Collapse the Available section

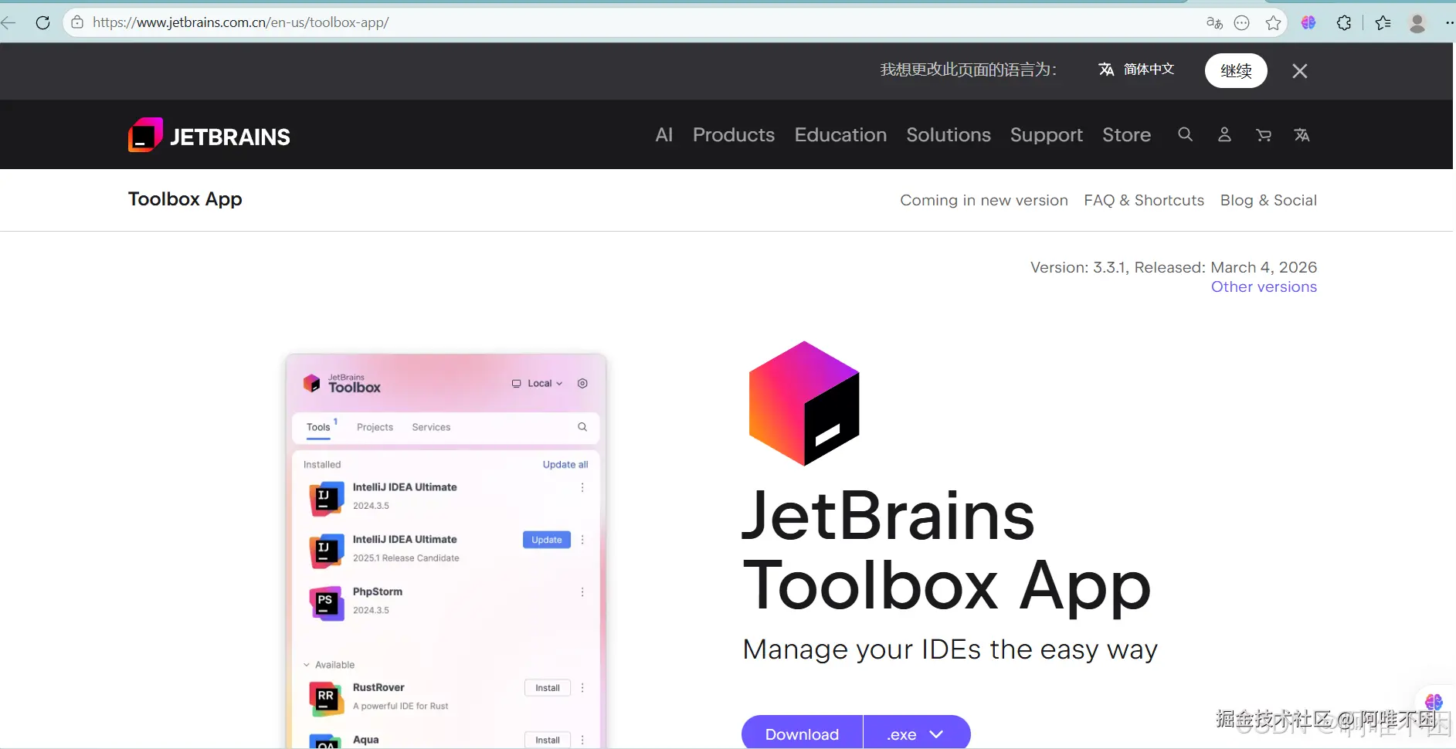coord(307,665)
